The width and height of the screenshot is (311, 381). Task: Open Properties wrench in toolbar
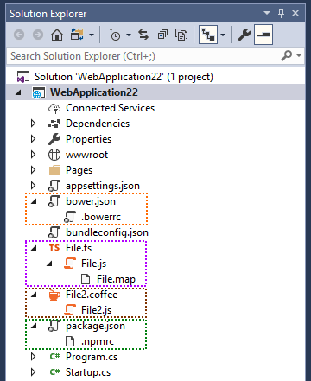coord(244,35)
